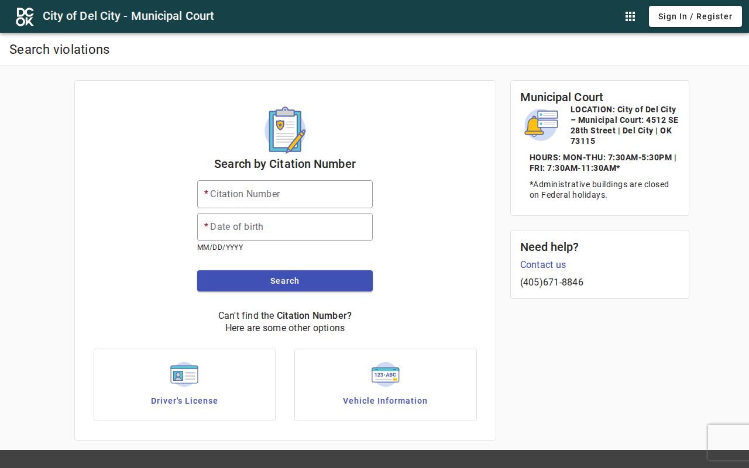Click the City of Del City - Municipal Court title
This screenshot has width=749, height=468.
click(x=128, y=16)
